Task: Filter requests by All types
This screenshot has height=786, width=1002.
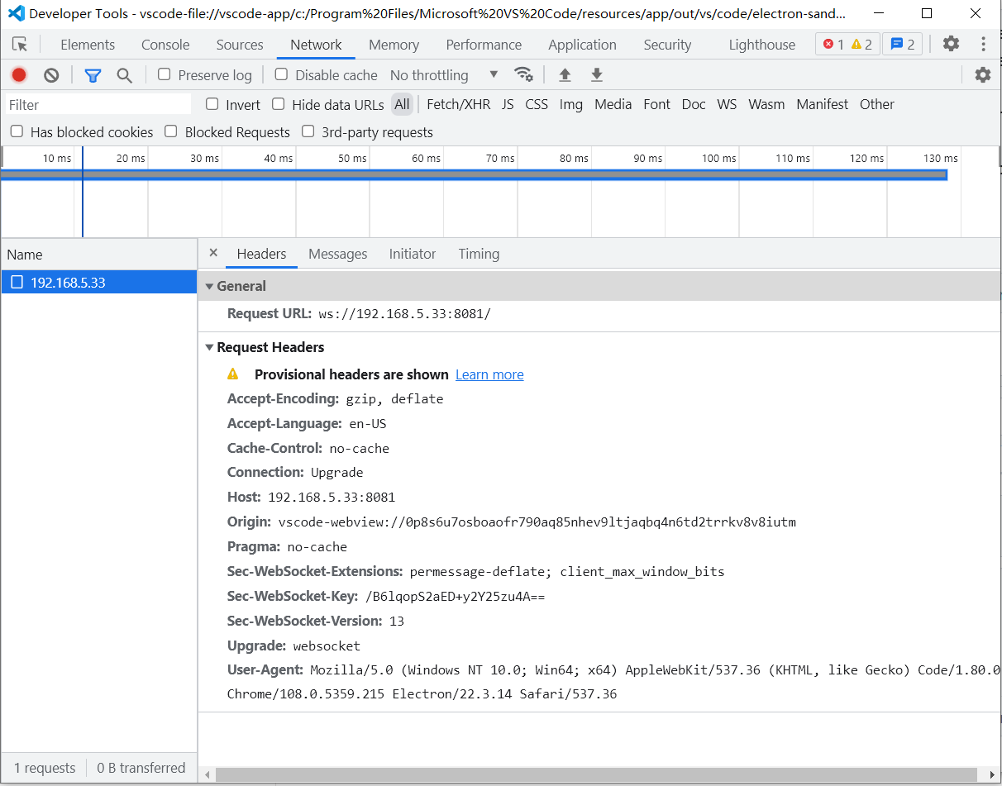Action: pos(402,104)
